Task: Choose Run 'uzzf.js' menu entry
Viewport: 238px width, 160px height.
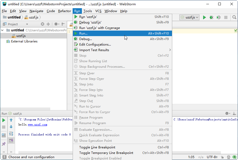Action: [122, 17]
